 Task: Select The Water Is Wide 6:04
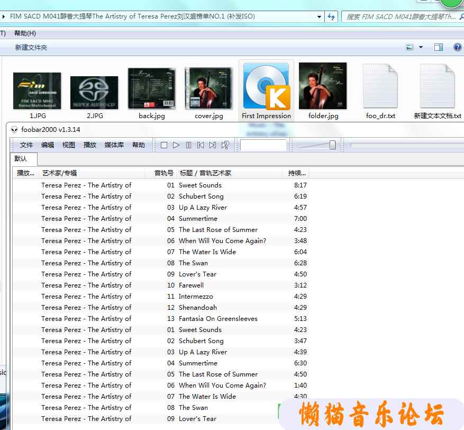(161, 252)
